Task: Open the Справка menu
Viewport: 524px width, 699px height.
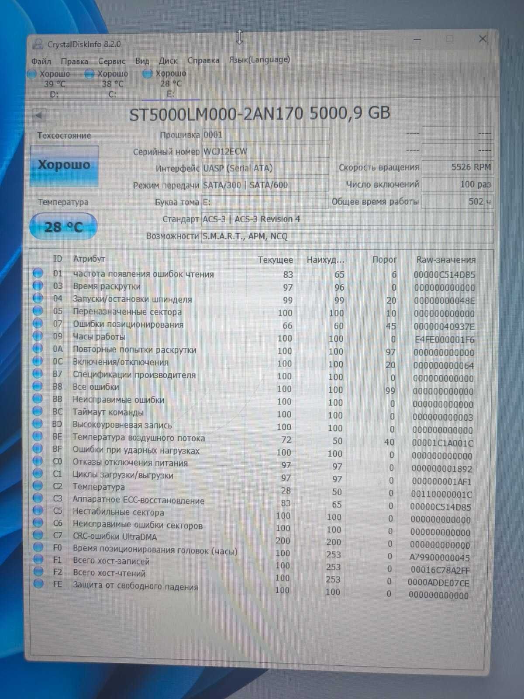Action: click(203, 60)
